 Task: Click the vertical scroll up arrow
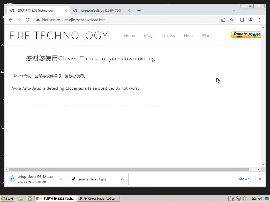[x=263, y=27]
